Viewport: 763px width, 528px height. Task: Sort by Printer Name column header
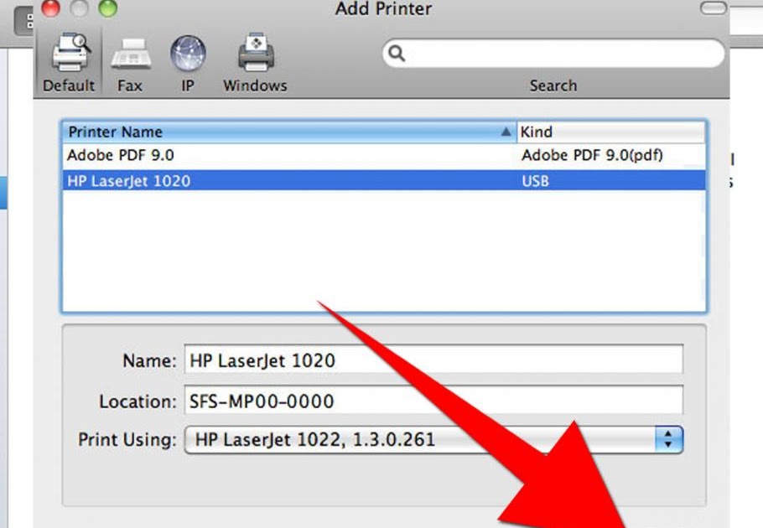point(289,132)
